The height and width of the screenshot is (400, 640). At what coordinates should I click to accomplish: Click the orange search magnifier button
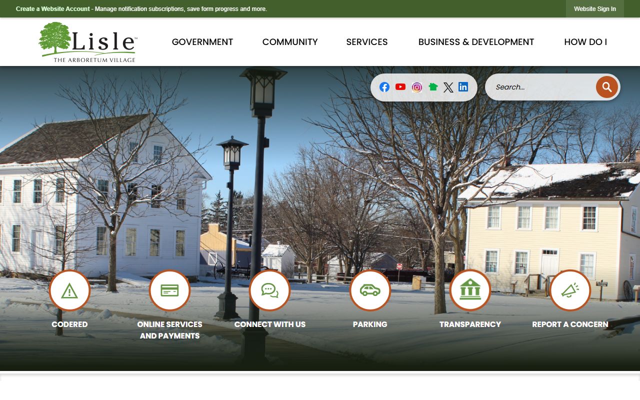[607, 87]
